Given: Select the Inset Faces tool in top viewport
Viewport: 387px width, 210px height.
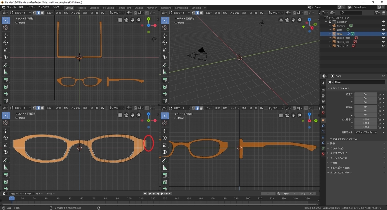Looking at the screenshot, I should pos(6,87).
